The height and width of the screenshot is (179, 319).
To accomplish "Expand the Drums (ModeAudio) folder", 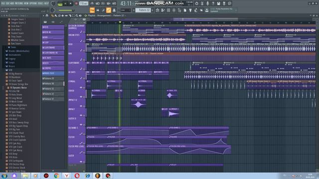I will coord(17,51).
